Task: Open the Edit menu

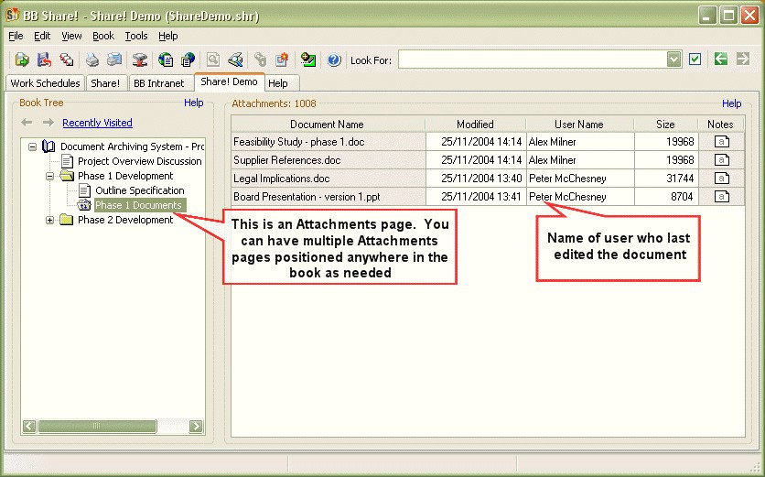Action: pos(42,36)
